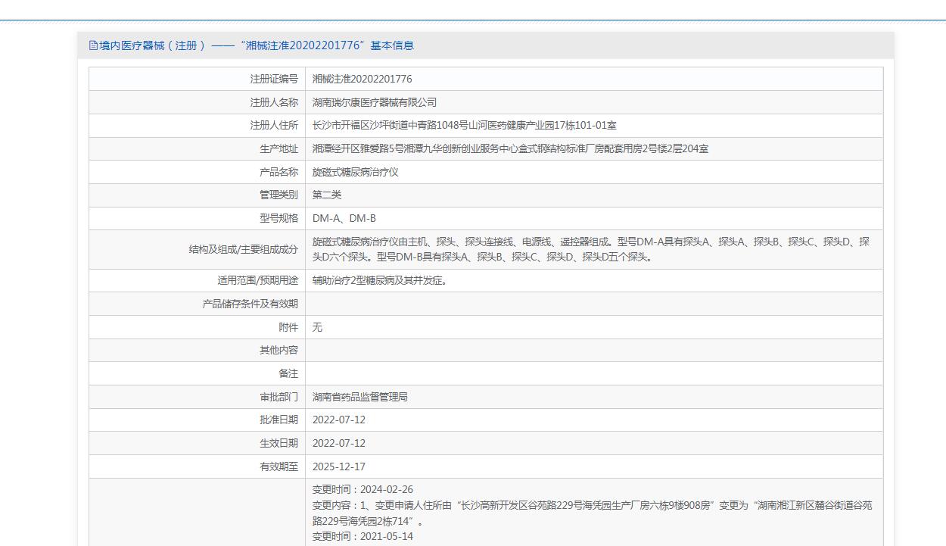Select model specification DM-A、DM-B
Image resolution: width=946 pixels, height=546 pixels.
(x=344, y=218)
